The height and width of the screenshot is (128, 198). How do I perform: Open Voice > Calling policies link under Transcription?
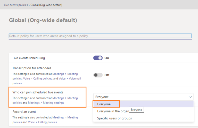click(x=37, y=79)
